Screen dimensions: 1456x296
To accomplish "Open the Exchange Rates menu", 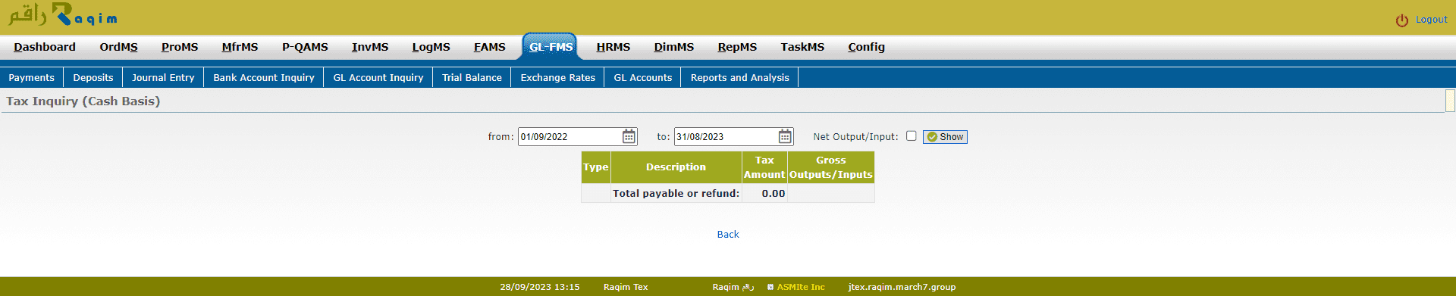I will pos(557,77).
